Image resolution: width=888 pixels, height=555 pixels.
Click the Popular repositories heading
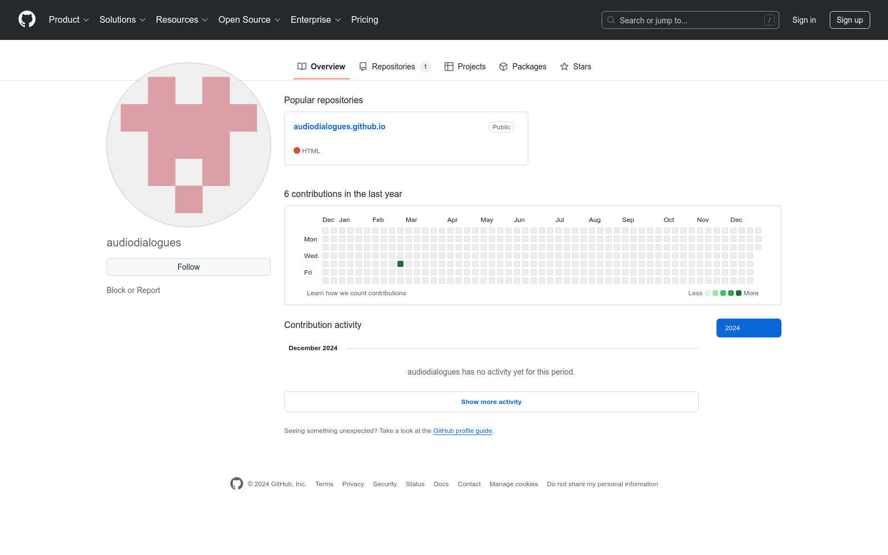coord(324,100)
